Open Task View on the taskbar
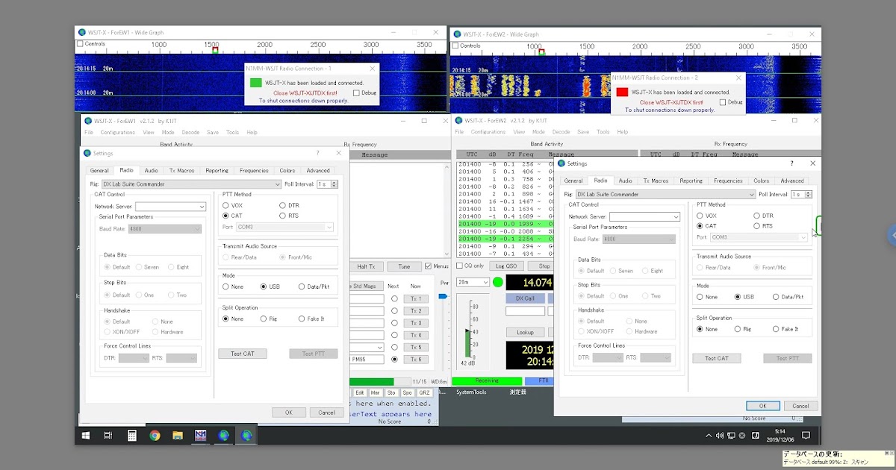The height and width of the screenshot is (470, 896). (108, 436)
